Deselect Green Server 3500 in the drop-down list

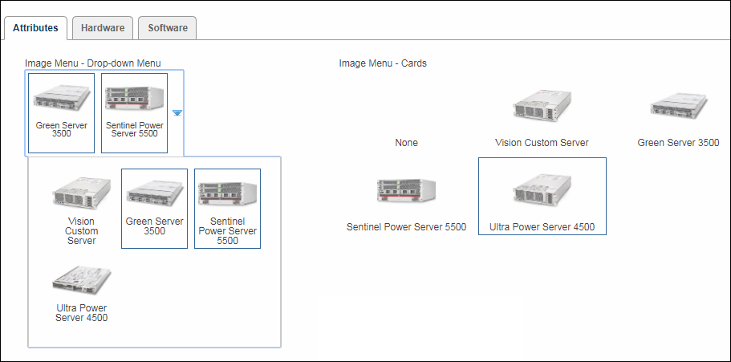tap(154, 207)
